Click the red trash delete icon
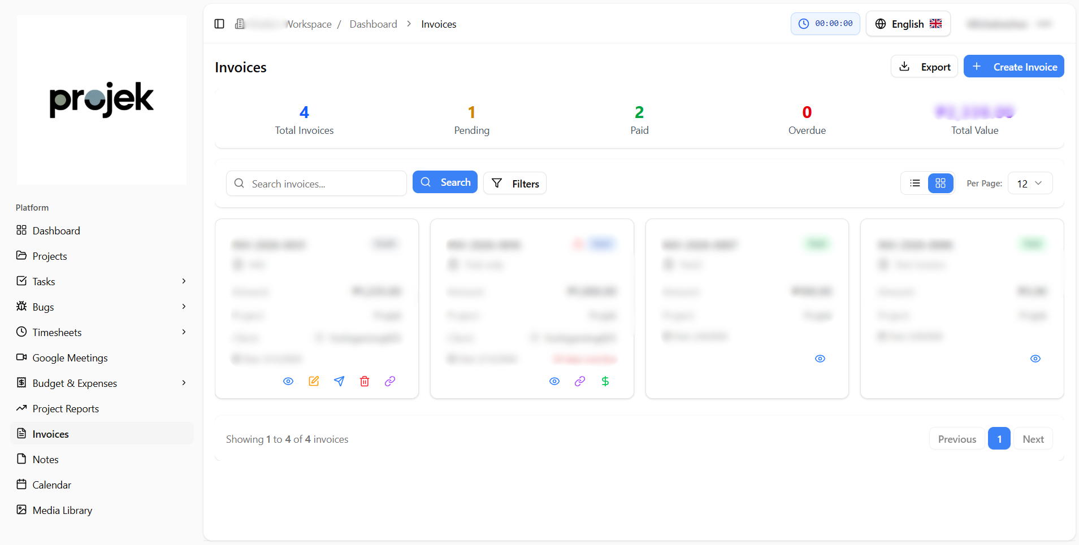Viewport: 1079px width, 545px height. click(365, 381)
